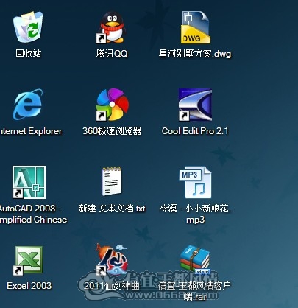Click the 星河别墅方案.dwg file name
The height and width of the screenshot is (308, 298).
pyautogui.click(x=195, y=54)
